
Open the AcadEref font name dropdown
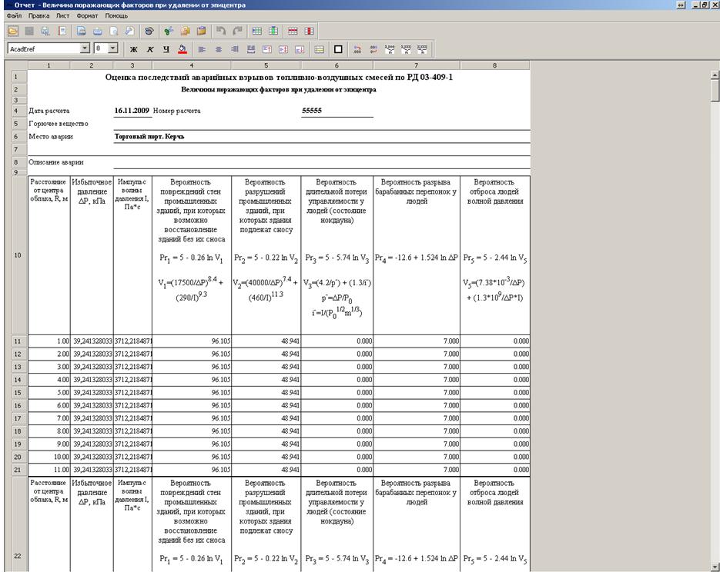85,48
